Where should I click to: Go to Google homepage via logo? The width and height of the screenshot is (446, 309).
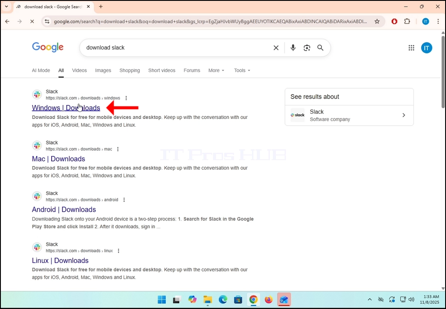coord(48,47)
